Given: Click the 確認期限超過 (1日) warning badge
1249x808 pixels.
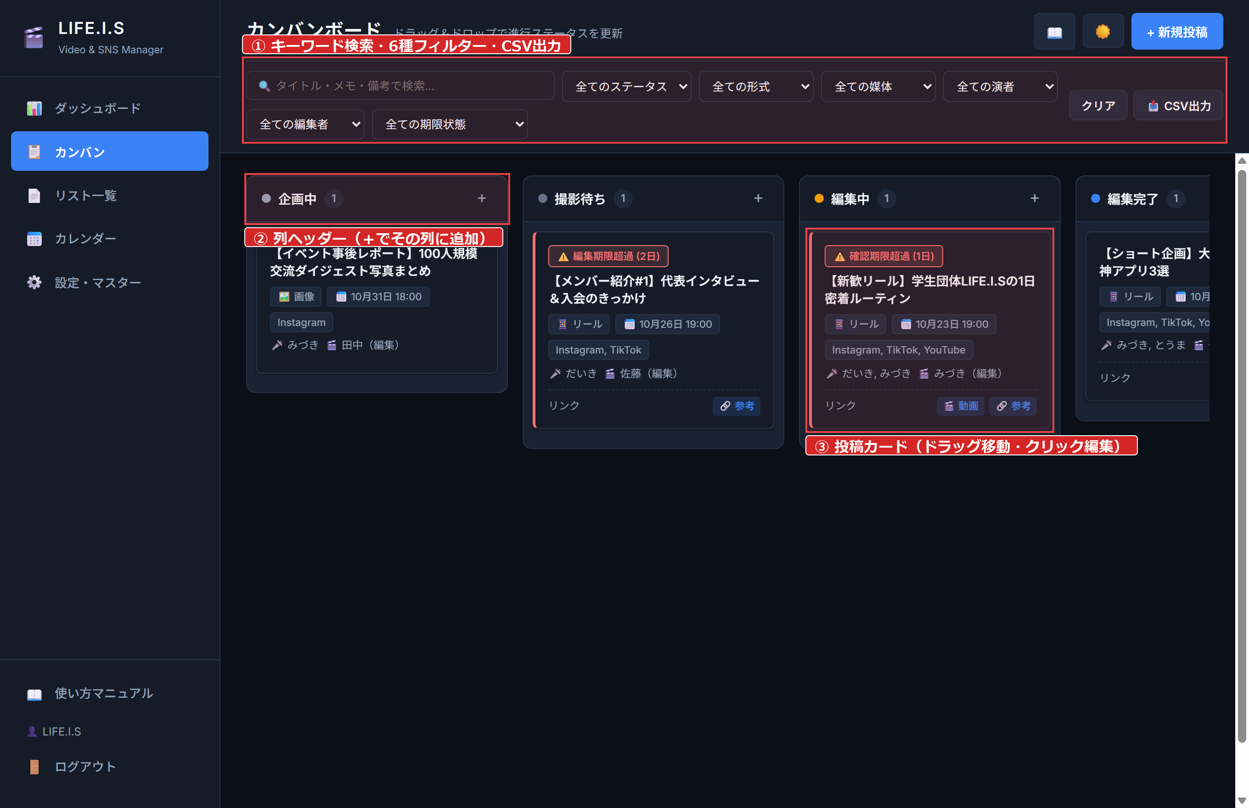Looking at the screenshot, I should [884, 256].
